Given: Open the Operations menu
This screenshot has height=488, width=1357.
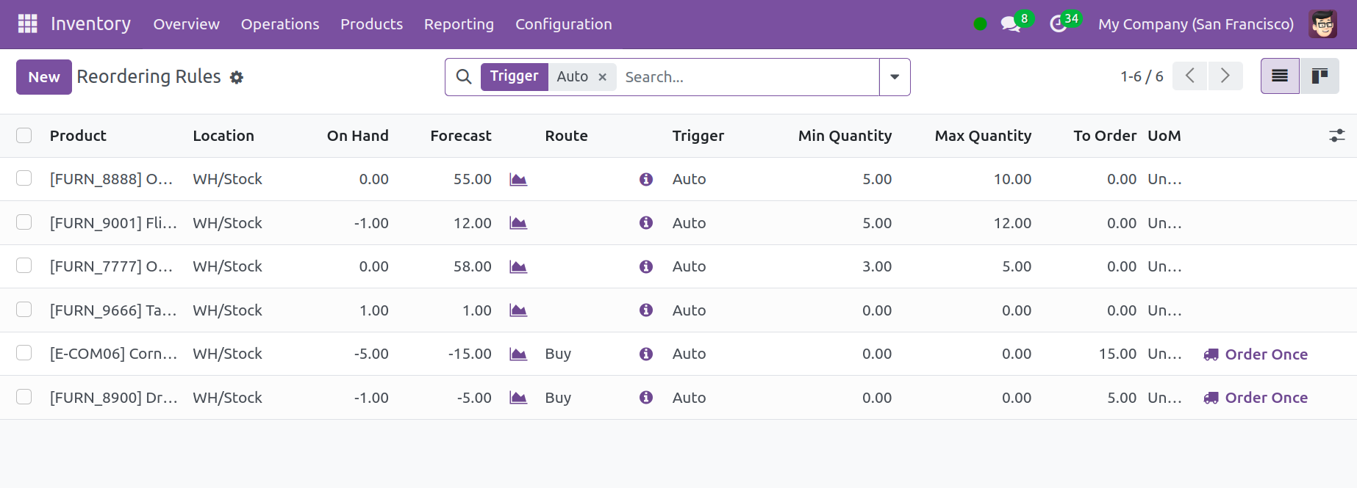Looking at the screenshot, I should [x=280, y=24].
